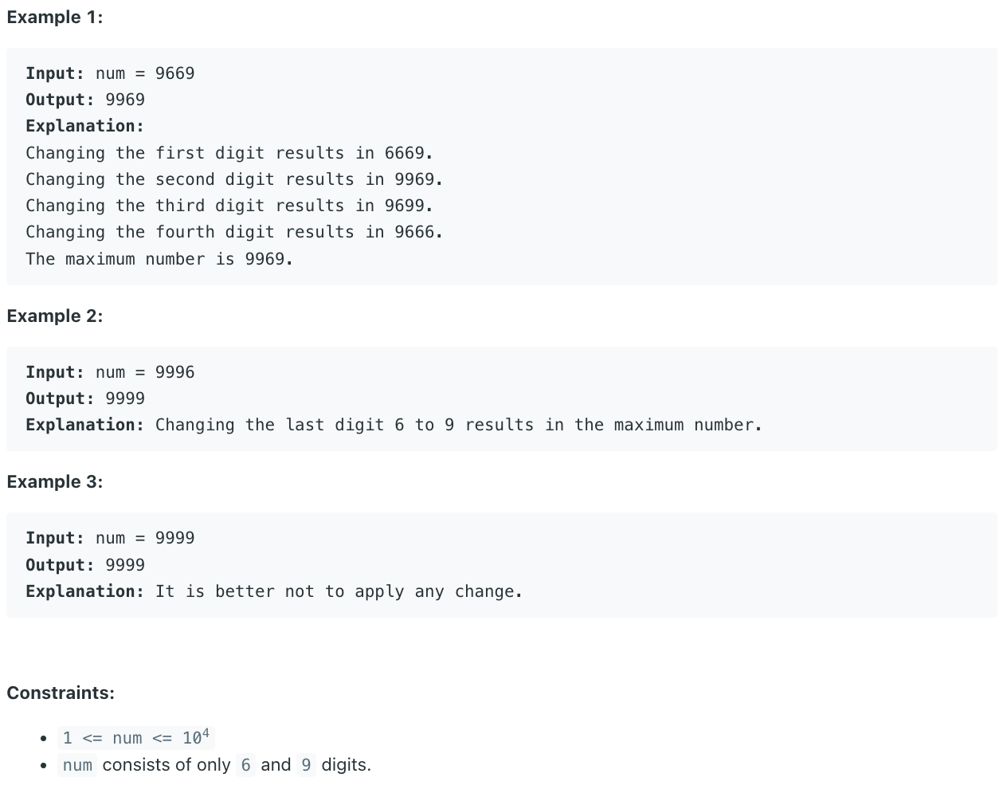Click the line about changing the second digit

pos(234,179)
